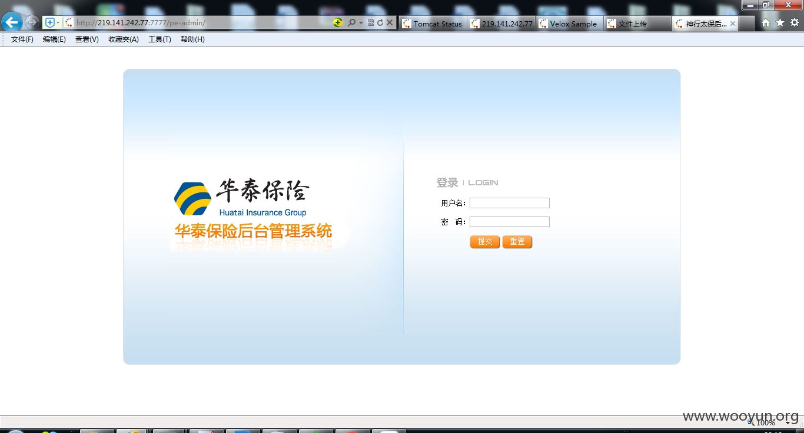
Task: Switch to the 文件上传 tab
Action: [638, 24]
